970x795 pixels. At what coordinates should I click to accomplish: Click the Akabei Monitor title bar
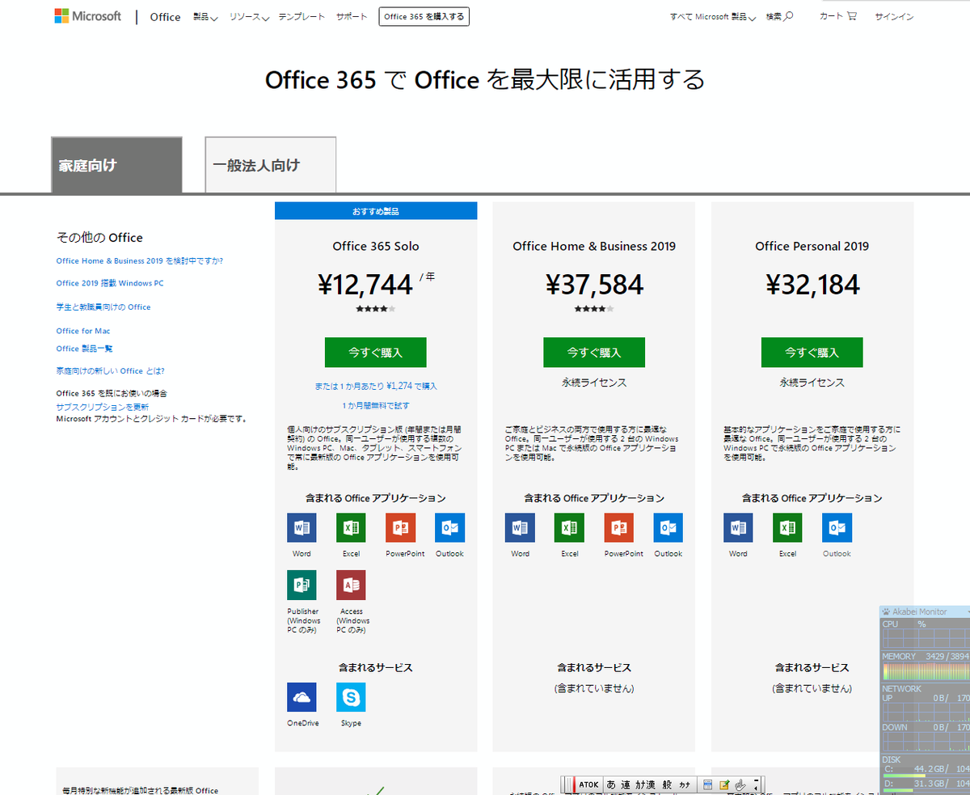coord(925,612)
